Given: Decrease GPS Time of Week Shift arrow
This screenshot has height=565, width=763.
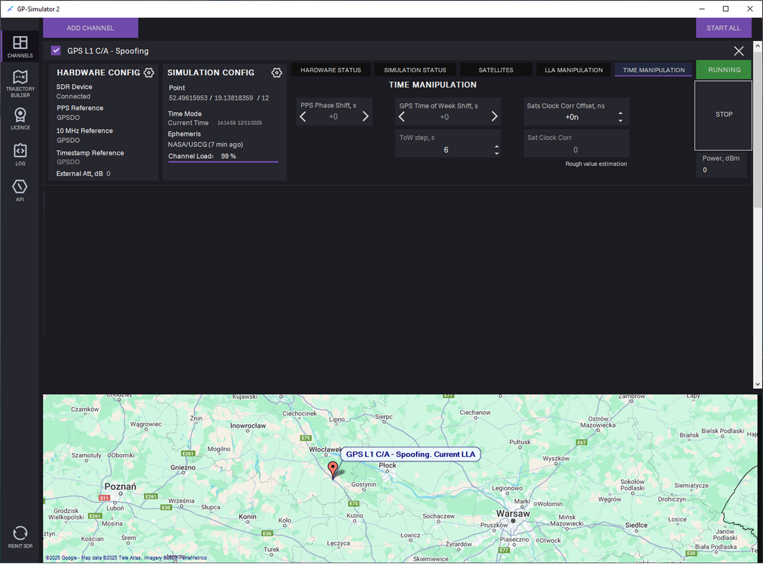Looking at the screenshot, I should 401,116.
